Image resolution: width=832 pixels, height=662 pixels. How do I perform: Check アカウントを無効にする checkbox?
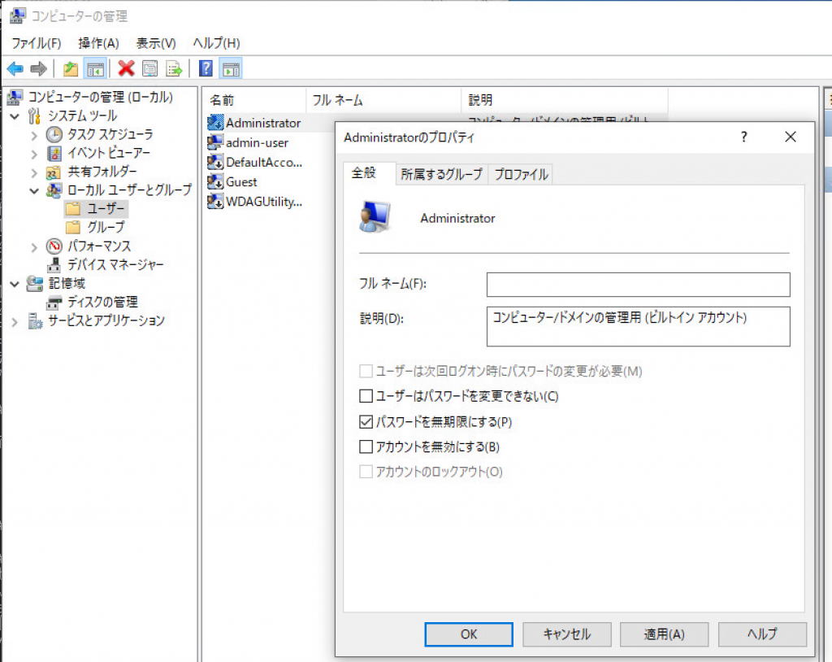pos(366,446)
